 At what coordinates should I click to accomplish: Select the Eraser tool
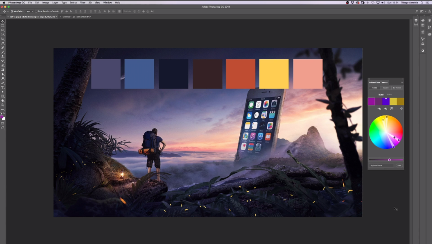click(3, 65)
